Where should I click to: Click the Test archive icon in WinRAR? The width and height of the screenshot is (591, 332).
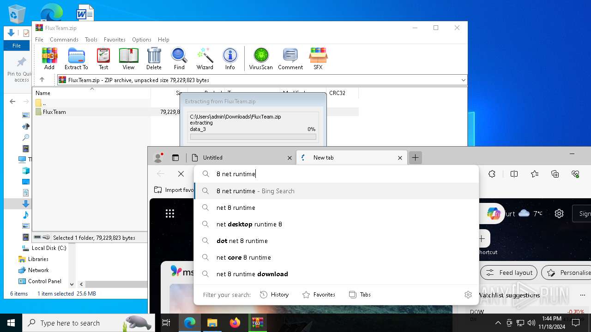click(103, 59)
